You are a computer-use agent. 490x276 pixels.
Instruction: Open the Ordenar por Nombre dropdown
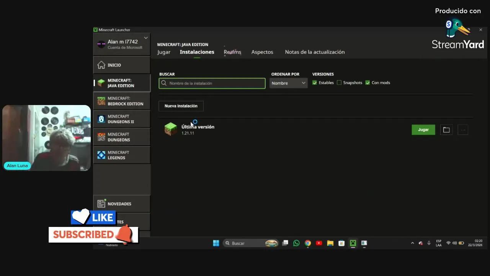(x=288, y=83)
